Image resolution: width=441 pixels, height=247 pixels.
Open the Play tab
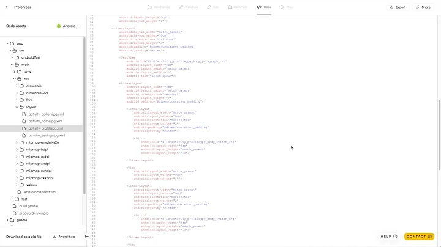[x=286, y=7]
